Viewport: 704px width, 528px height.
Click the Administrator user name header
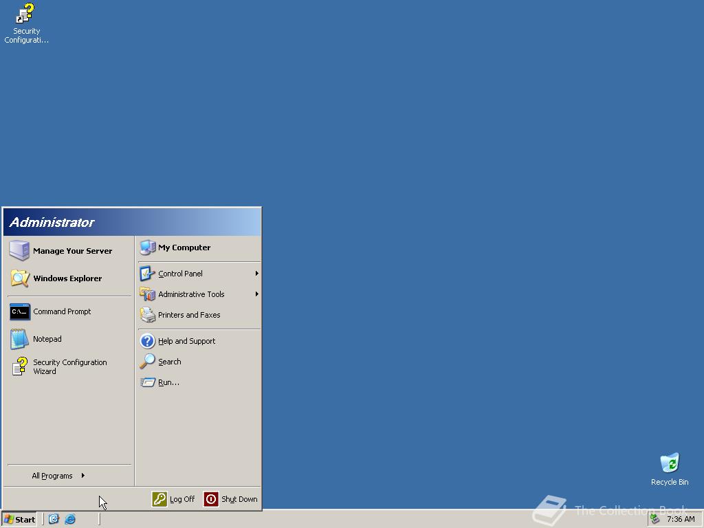52,222
